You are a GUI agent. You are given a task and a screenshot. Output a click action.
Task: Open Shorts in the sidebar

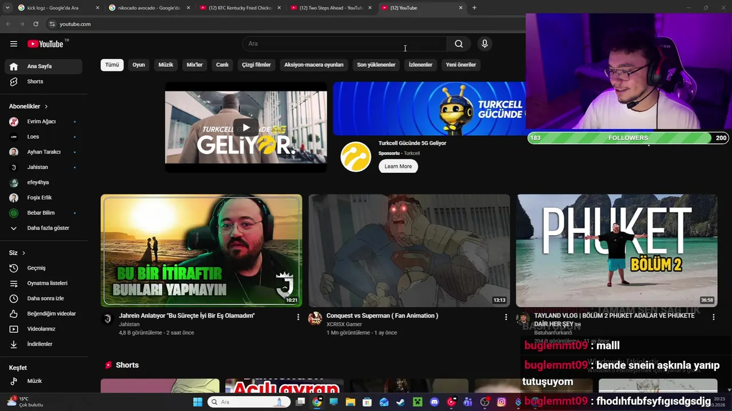43,82
